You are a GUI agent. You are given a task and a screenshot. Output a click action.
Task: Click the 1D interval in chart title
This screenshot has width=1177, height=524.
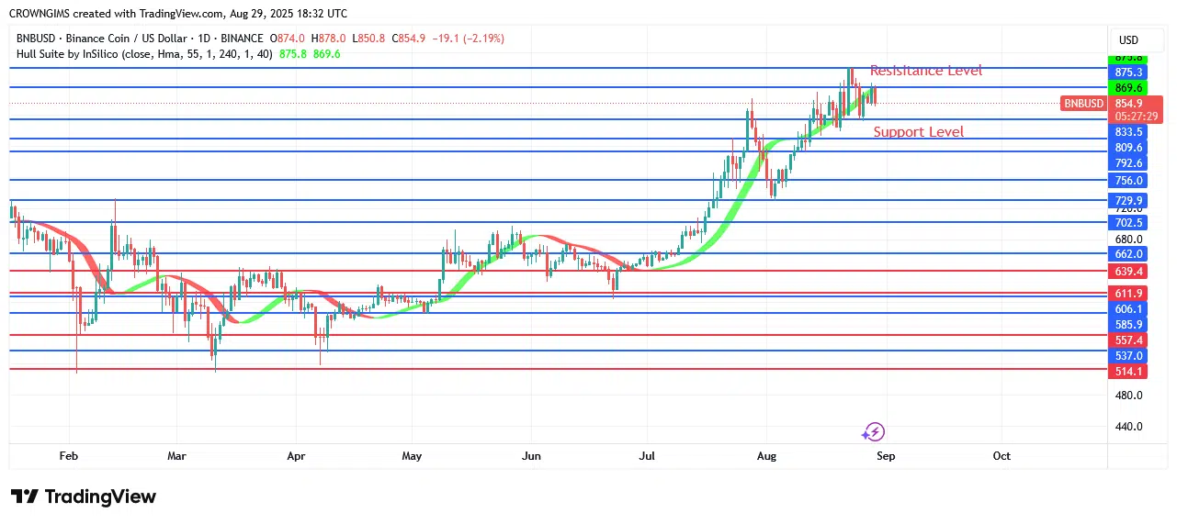pyautogui.click(x=196, y=39)
